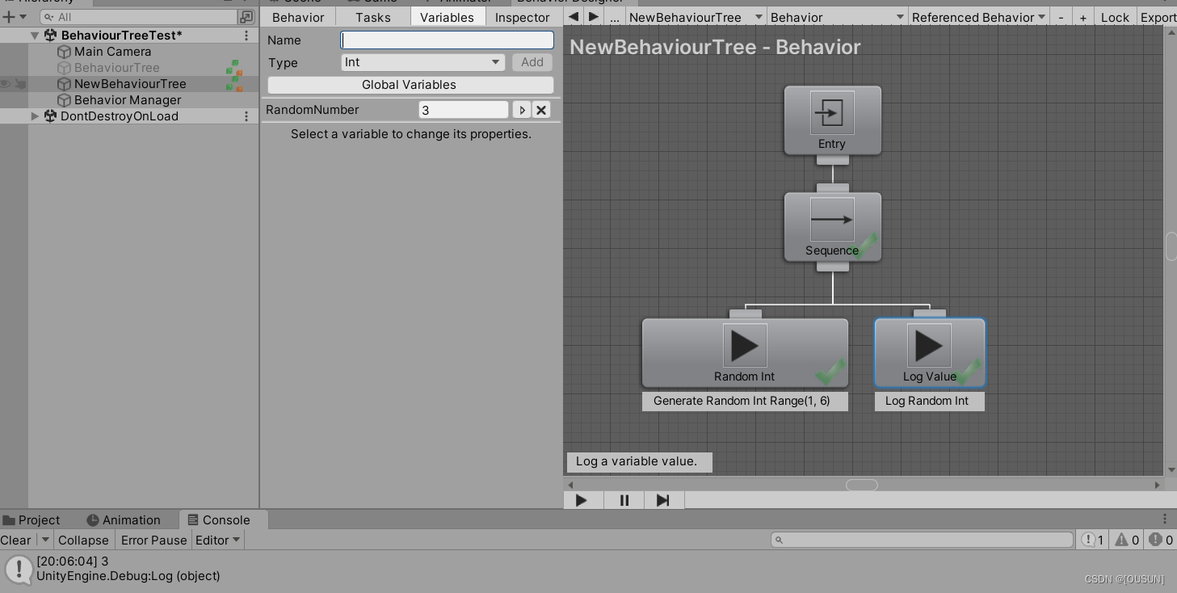Image resolution: width=1177 pixels, height=593 pixels.
Task: Go forward with the right history arrow
Action: 594,17
